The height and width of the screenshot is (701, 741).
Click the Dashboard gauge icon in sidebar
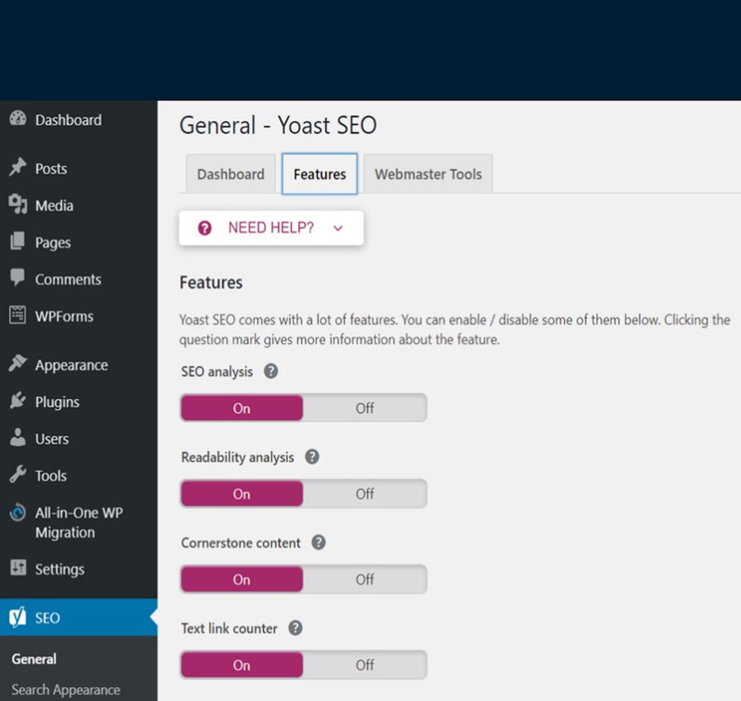(18, 119)
